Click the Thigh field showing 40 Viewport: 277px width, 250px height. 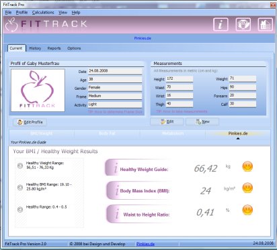(180, 104)
